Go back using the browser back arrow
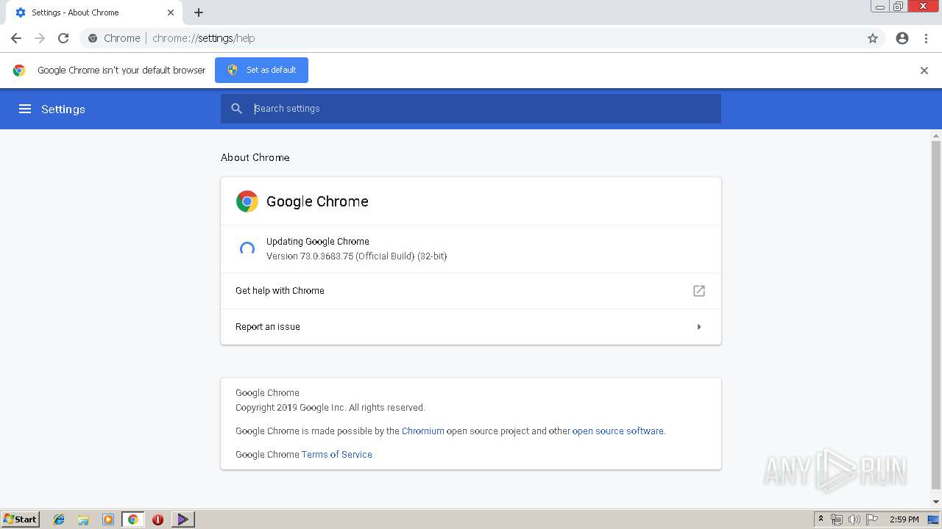This screenshot has height=529, width=942. click(16, 38)
